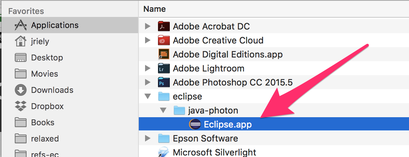Go to Downloads in the sidebar

coord(52,90)
